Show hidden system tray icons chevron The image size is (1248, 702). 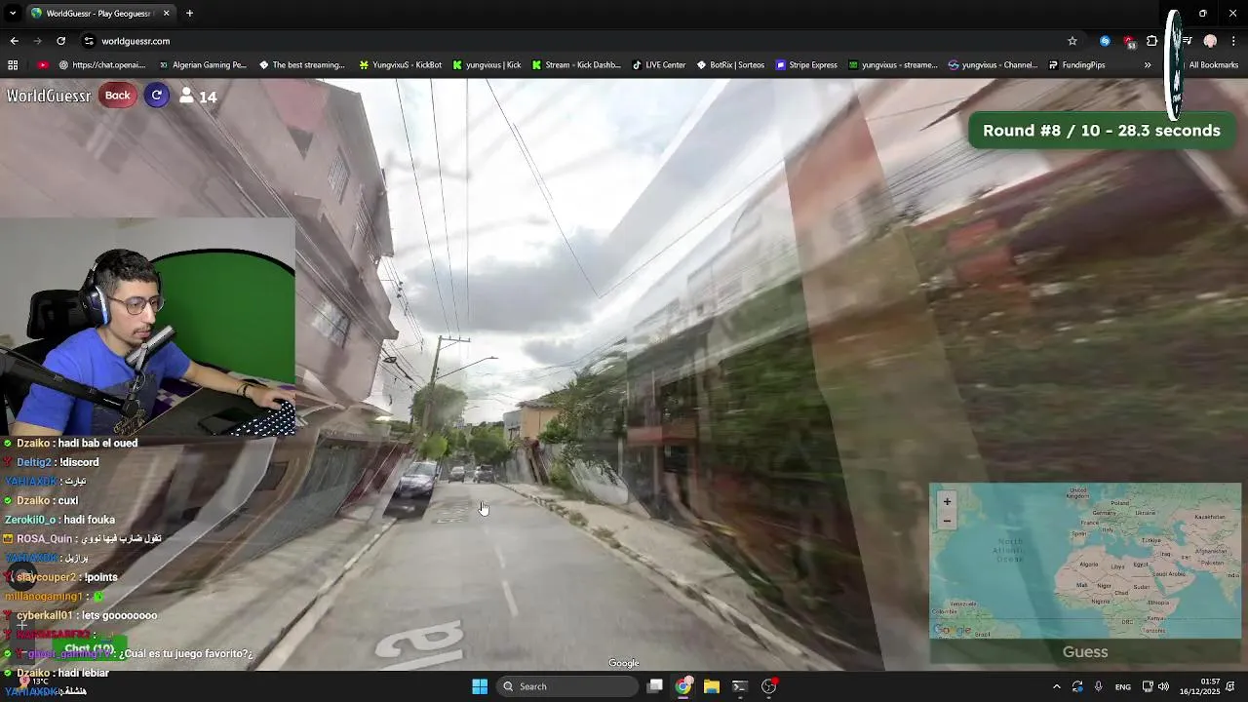(x=1056, y=686)
